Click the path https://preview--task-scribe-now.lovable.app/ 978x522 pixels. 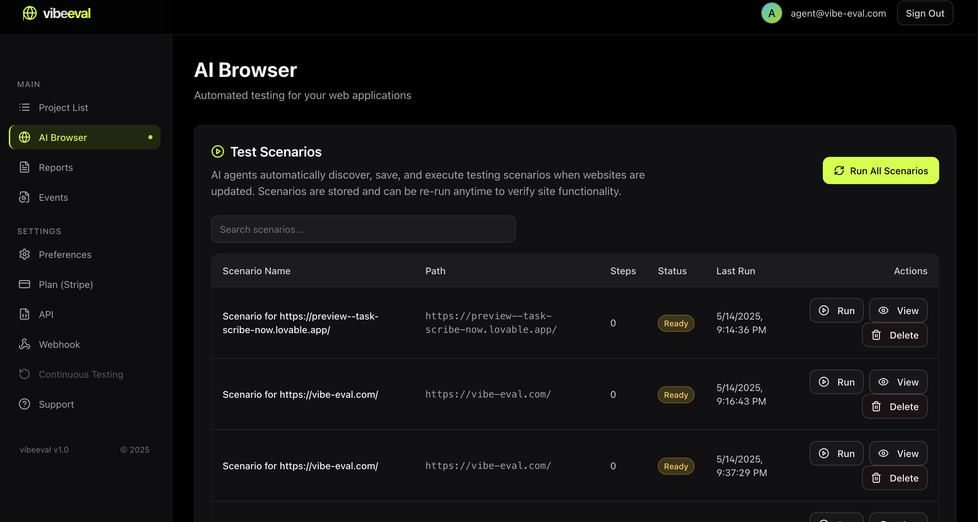[491, 323]
